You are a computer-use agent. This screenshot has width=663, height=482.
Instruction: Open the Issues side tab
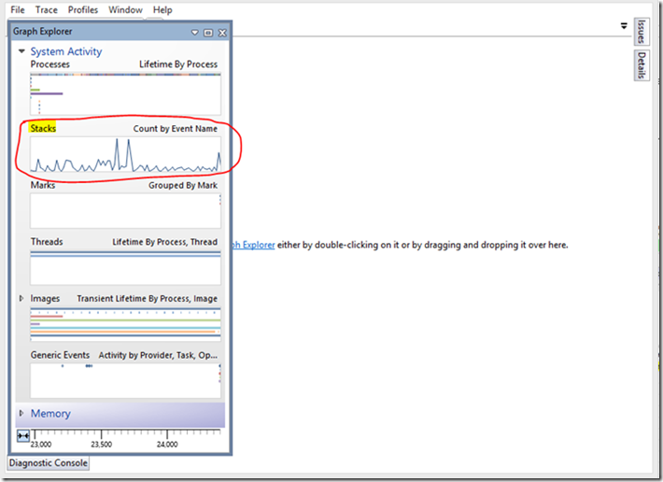(x=641, y=31)
